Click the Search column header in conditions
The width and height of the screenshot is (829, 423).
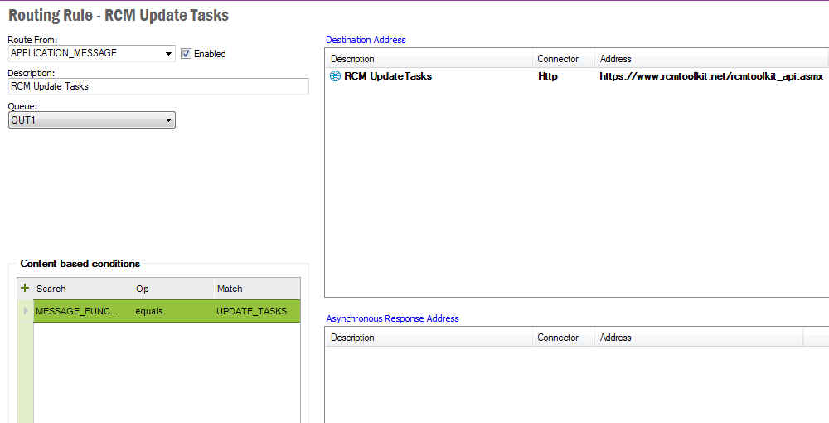coord(81,289)
